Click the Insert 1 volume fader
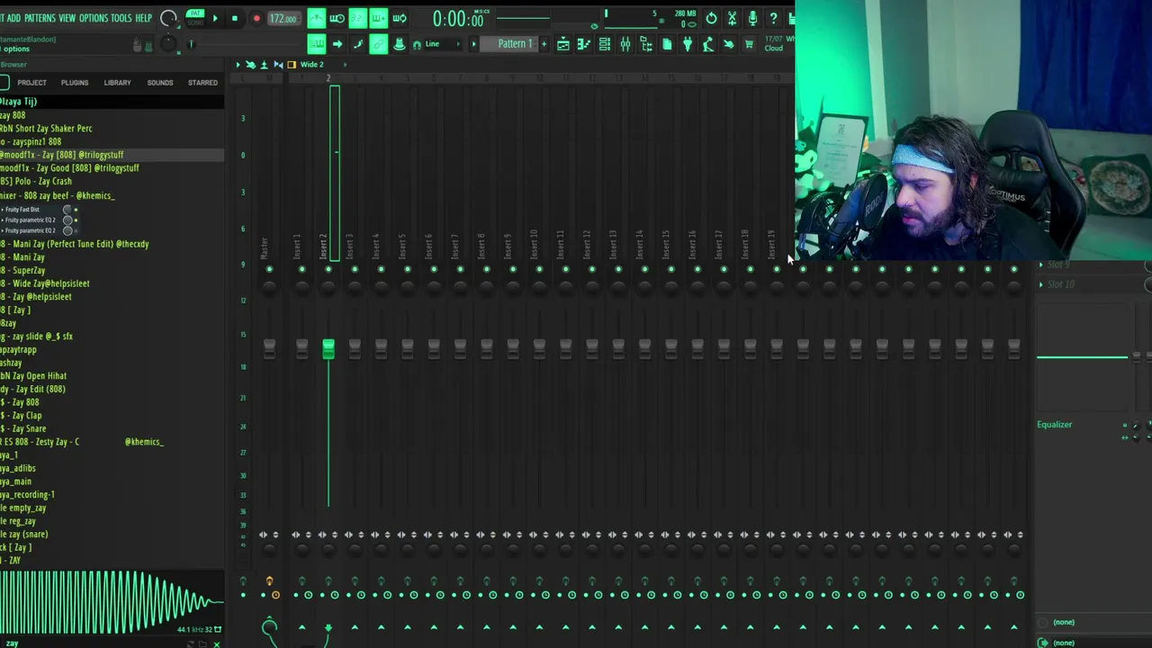 301,349
